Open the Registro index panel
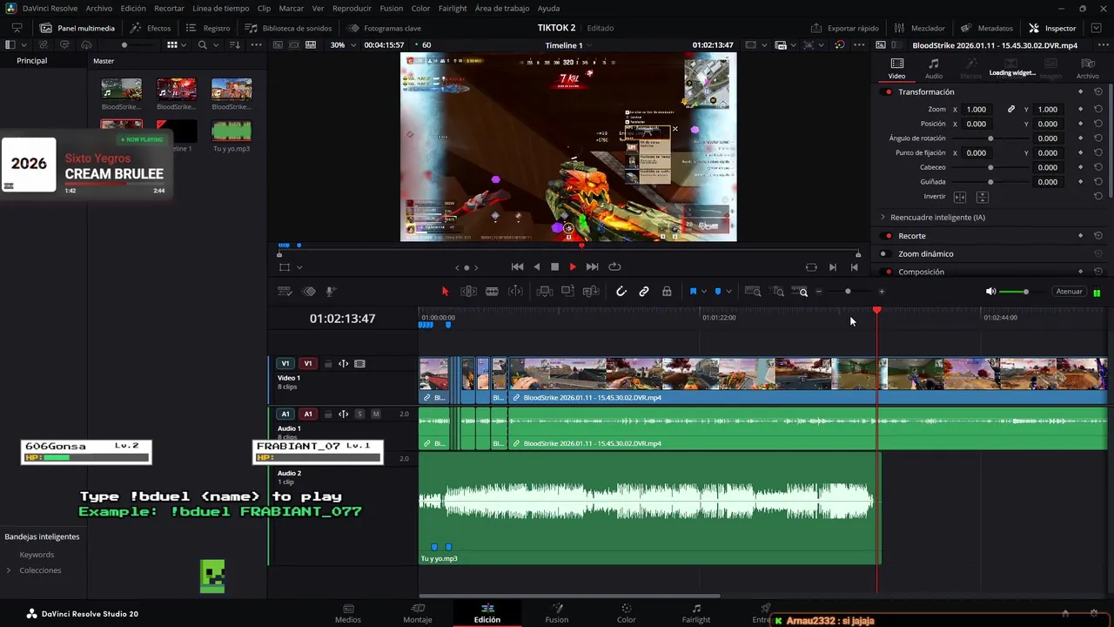This screenshot has height=627, width=1114. click(209, 28)
